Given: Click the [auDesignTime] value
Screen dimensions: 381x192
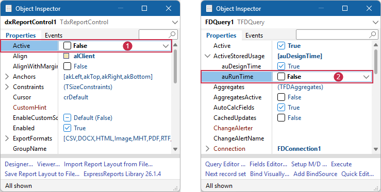Looking at the screenshot, I should [x=300, y=56].
